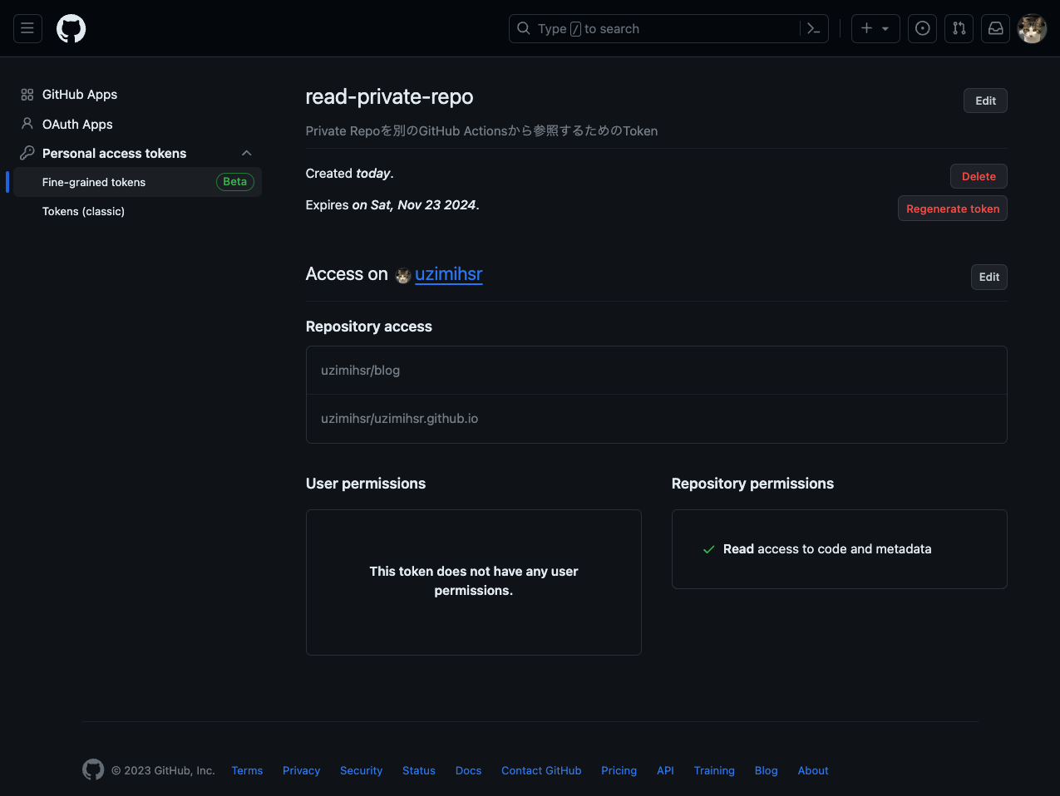Open the Status footer link
This screenshot has width=1060, height=796.
(419, 770)
